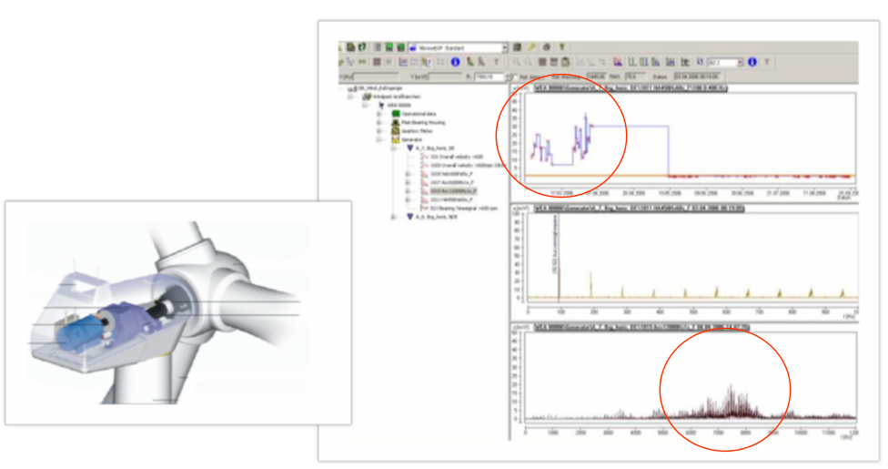Click the blue info icon beside the toolbar dropdown
The image size is (888, 469).
point(752,62)
